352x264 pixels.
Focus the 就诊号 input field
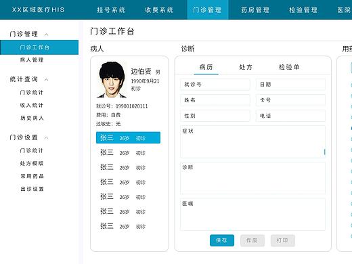click(215, 85)
